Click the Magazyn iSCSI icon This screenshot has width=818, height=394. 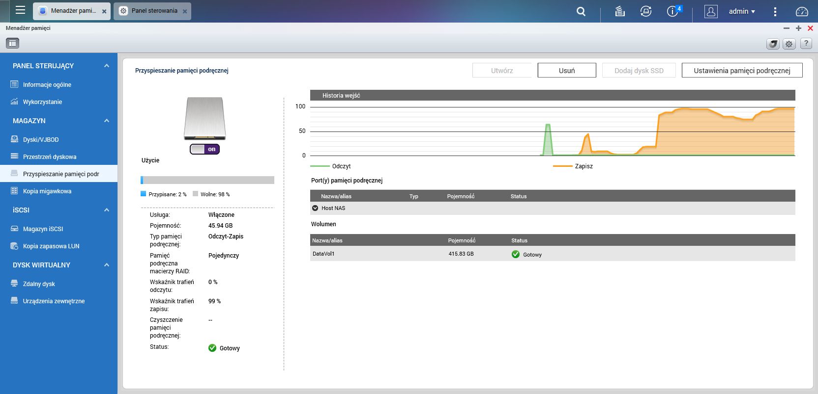(14, 229)
